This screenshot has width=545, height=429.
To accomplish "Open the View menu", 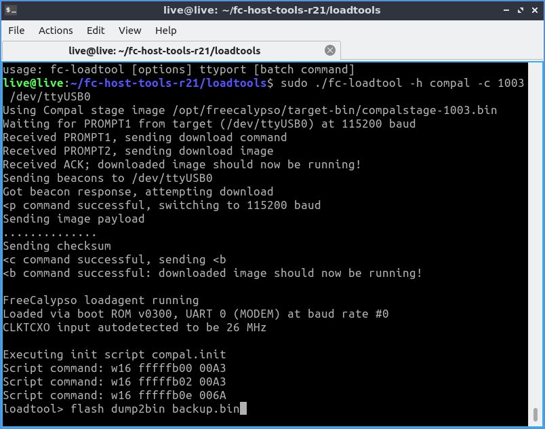I will point(129,31).
